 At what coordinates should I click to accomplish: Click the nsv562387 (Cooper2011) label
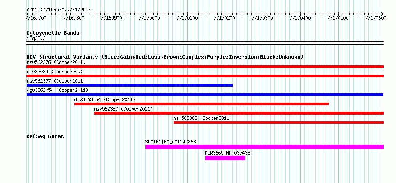pyautogui.click(x=124, y=109)
